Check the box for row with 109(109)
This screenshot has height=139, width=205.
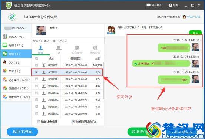click(37, 65)
